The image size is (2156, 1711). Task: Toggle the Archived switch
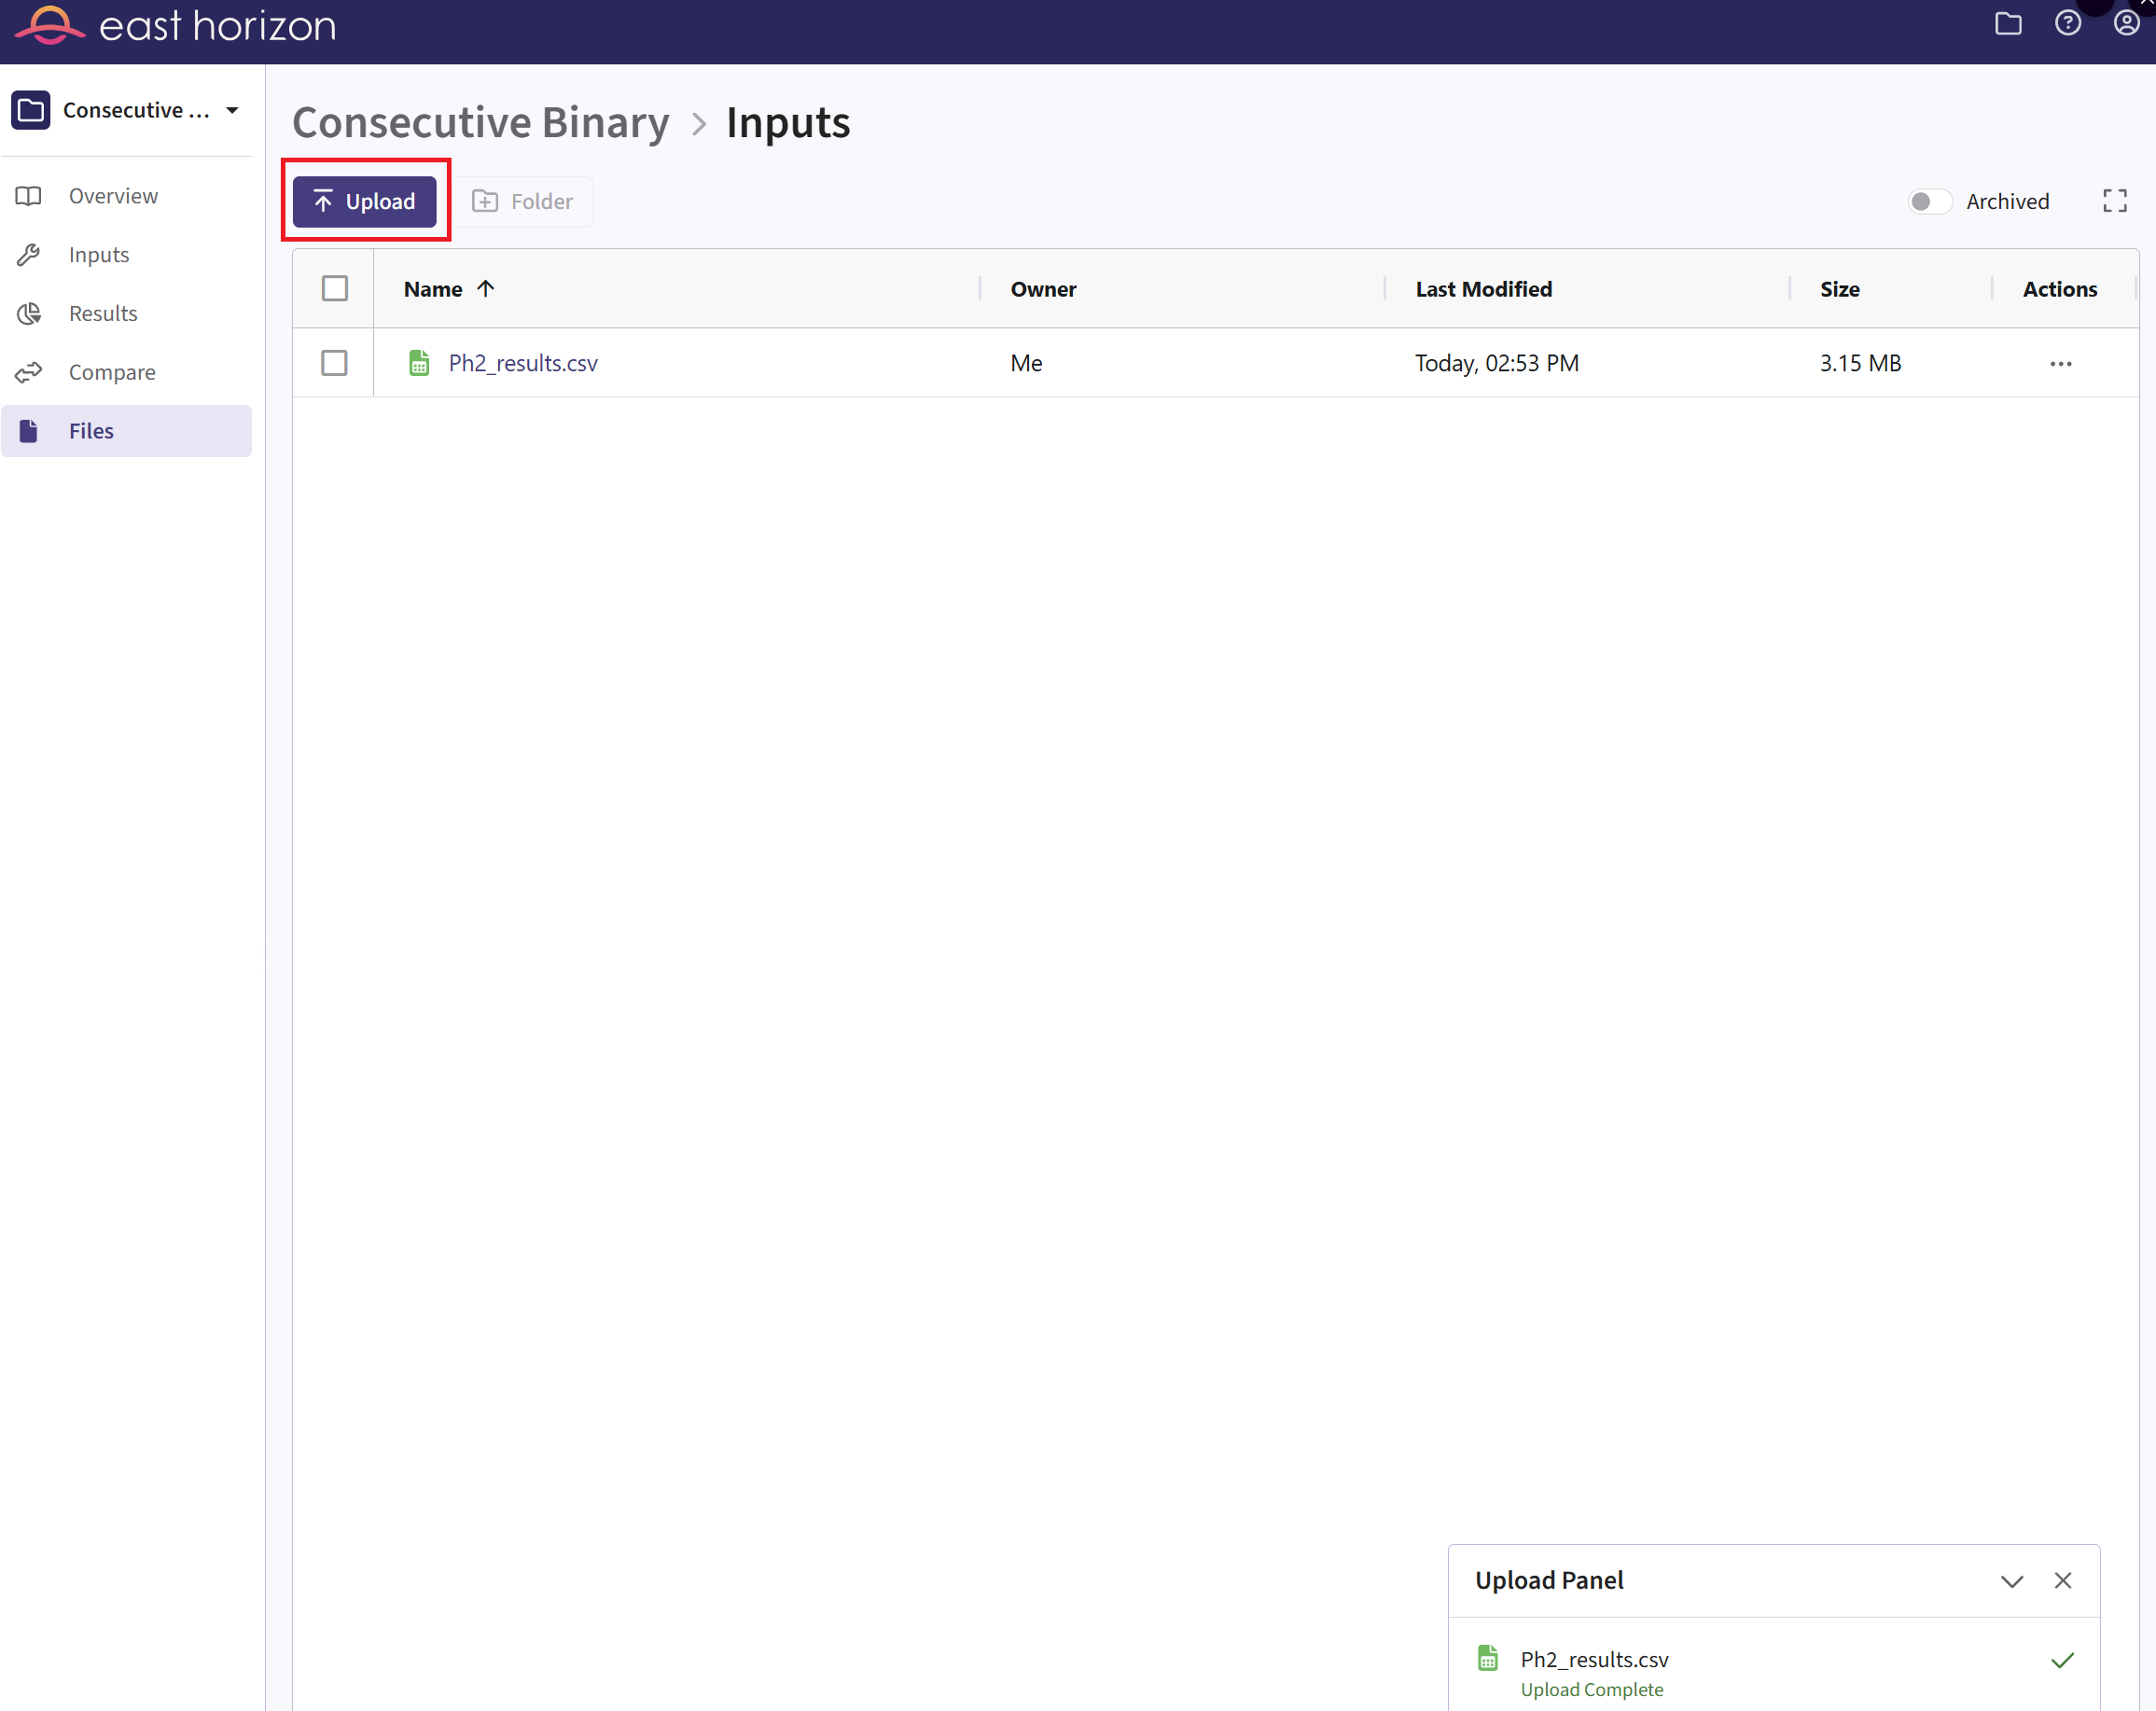click(x=1928, y=201)
